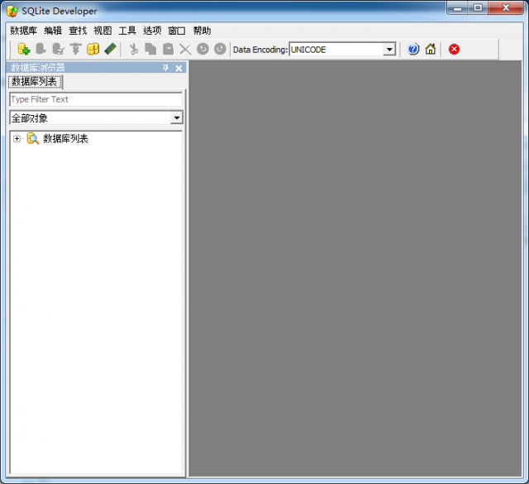Open the 数据库 menu
Viewport: 529px width, 484px height.
click(x=23, y=31)
